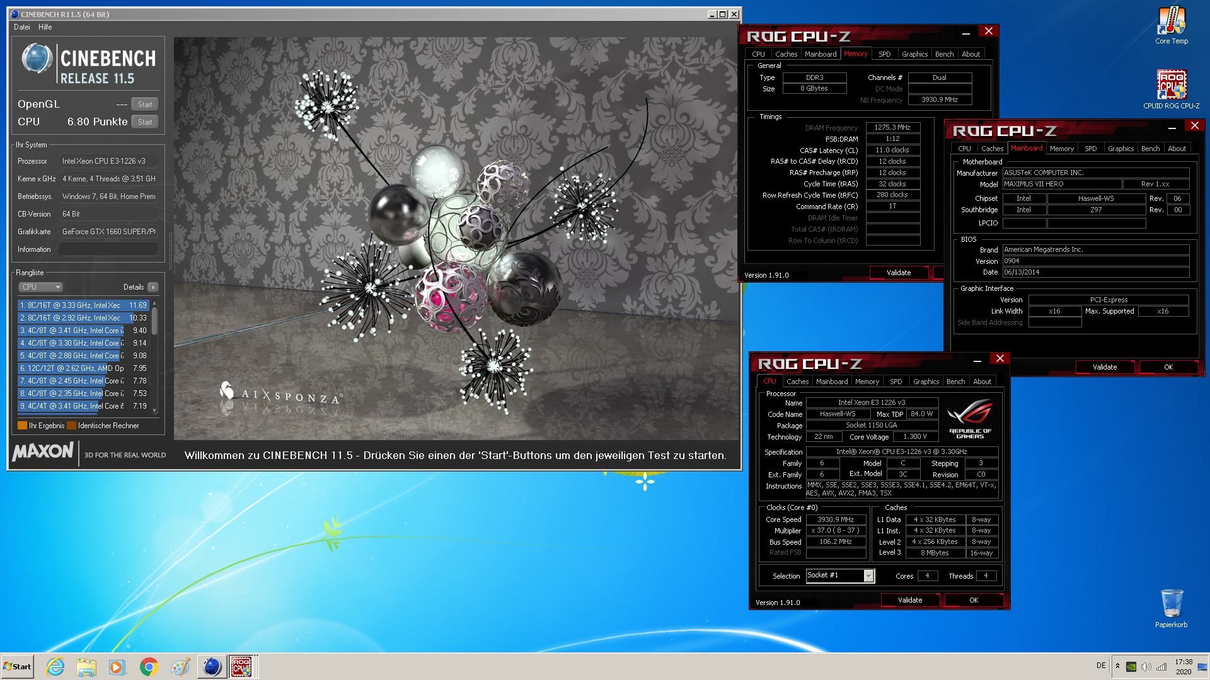Click Validate in Mainboard CPU-Z window
The width and height of the screenshot is (1210, 680).
(1105, 367)
